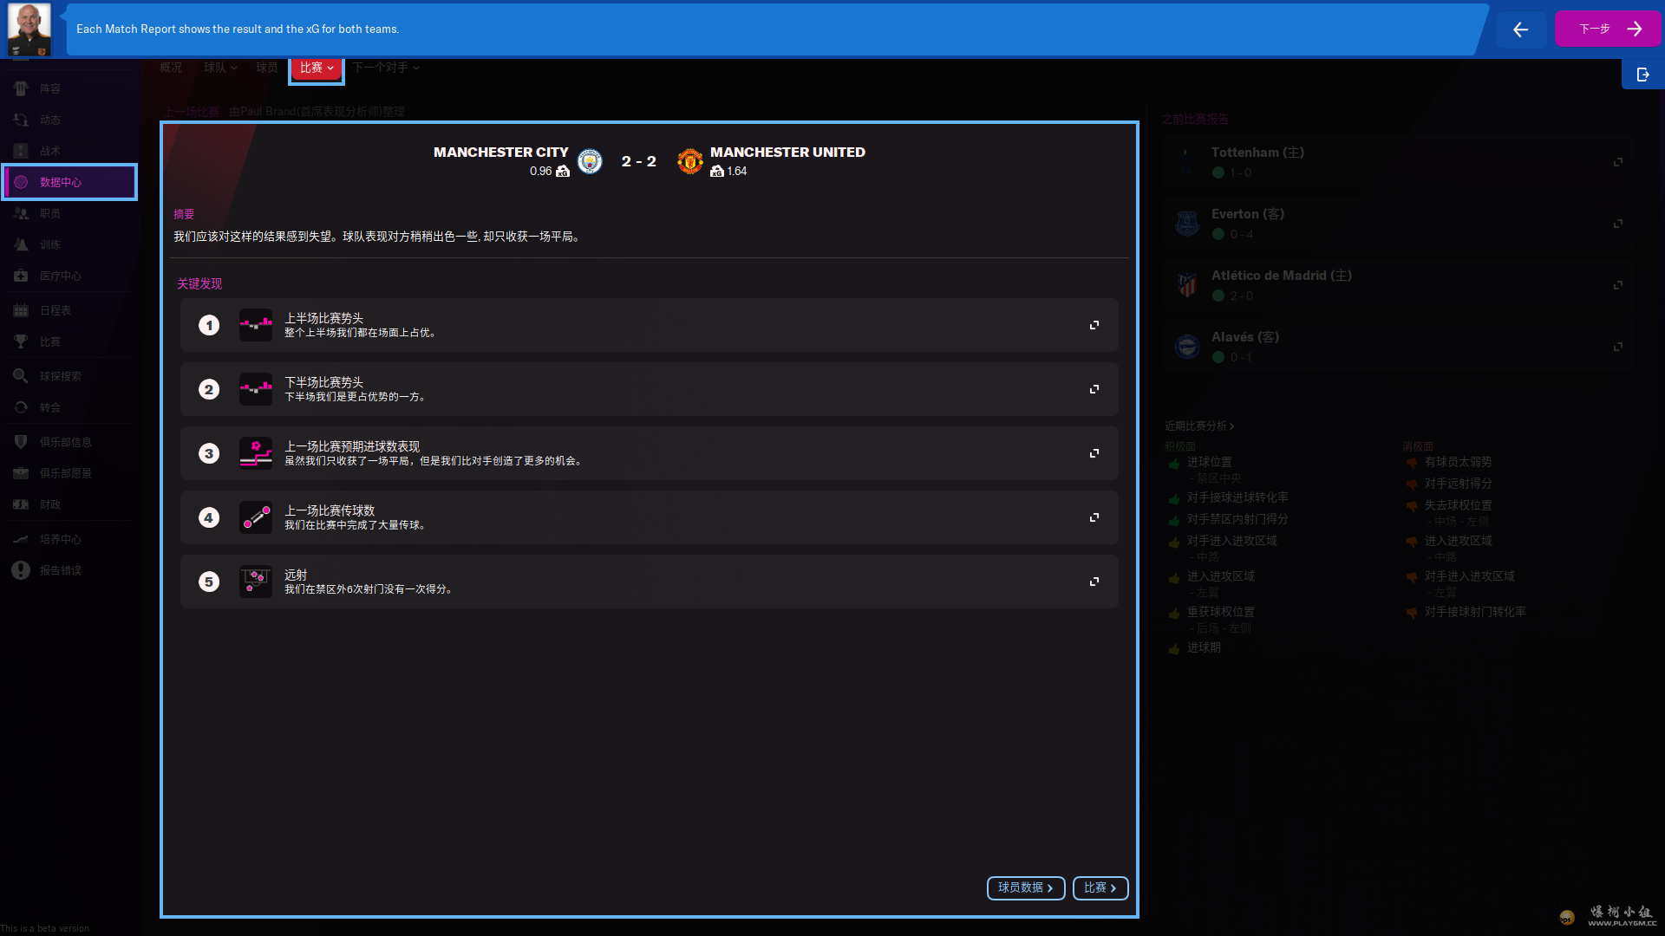Open the 近期比赛分析 recent analysis link
Screen dimensions: 1665x936
point(1199,426)
